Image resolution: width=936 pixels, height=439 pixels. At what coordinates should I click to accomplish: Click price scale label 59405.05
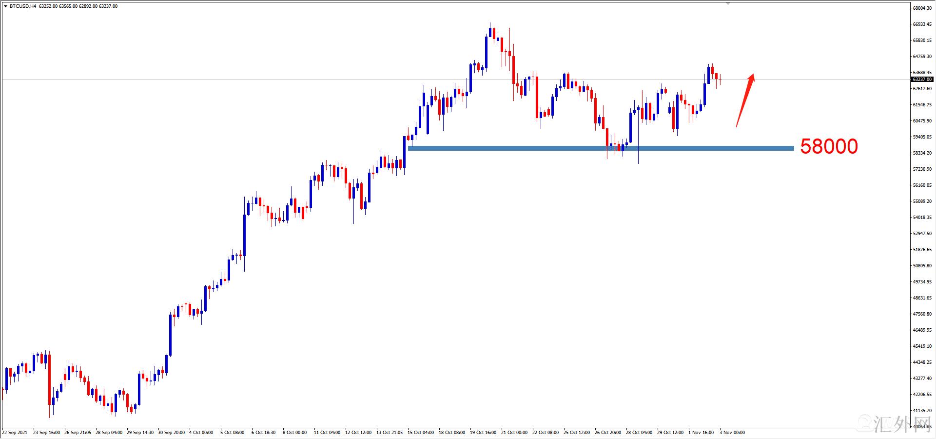(x=922, y=137)
